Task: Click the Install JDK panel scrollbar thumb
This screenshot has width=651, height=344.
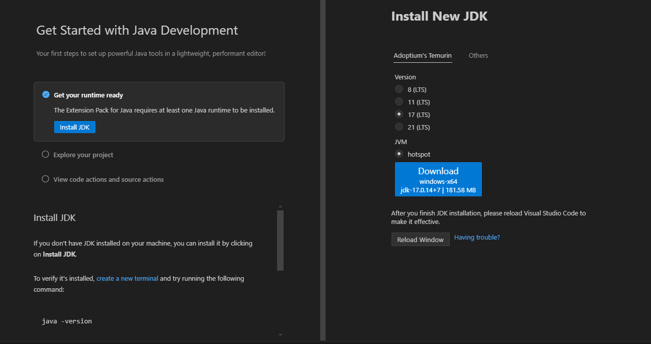Action: 280,241
